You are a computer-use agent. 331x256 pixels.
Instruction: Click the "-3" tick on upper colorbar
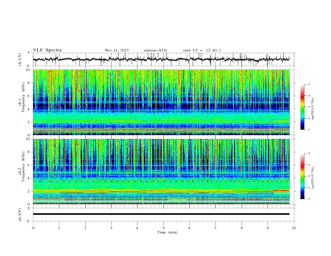[308, 84]
